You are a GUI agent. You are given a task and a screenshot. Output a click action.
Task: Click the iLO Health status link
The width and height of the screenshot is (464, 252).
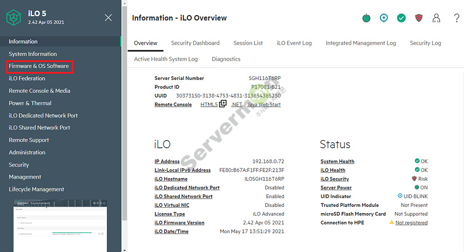(333, 171)
